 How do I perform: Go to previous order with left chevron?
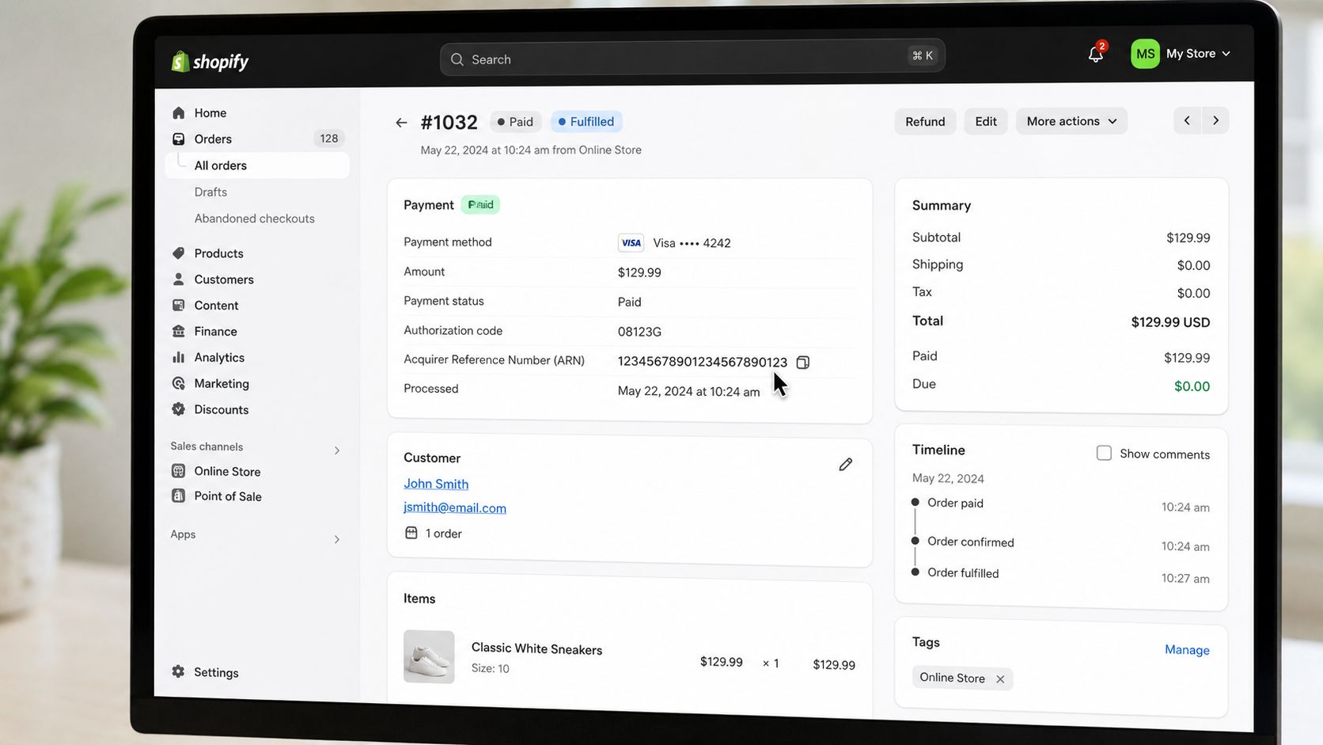pos(1187,120)
